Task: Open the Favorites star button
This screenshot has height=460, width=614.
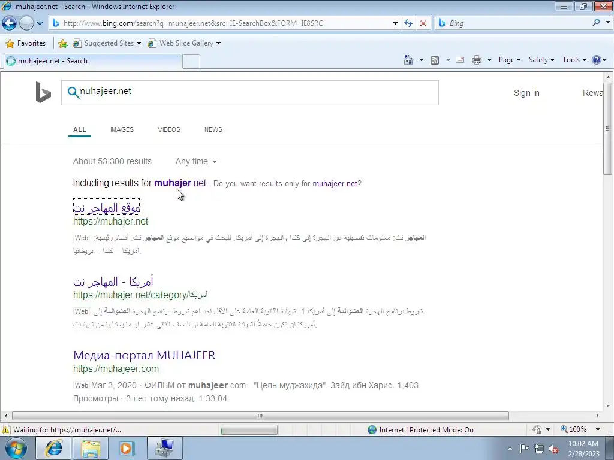Action: click(26, 43)
